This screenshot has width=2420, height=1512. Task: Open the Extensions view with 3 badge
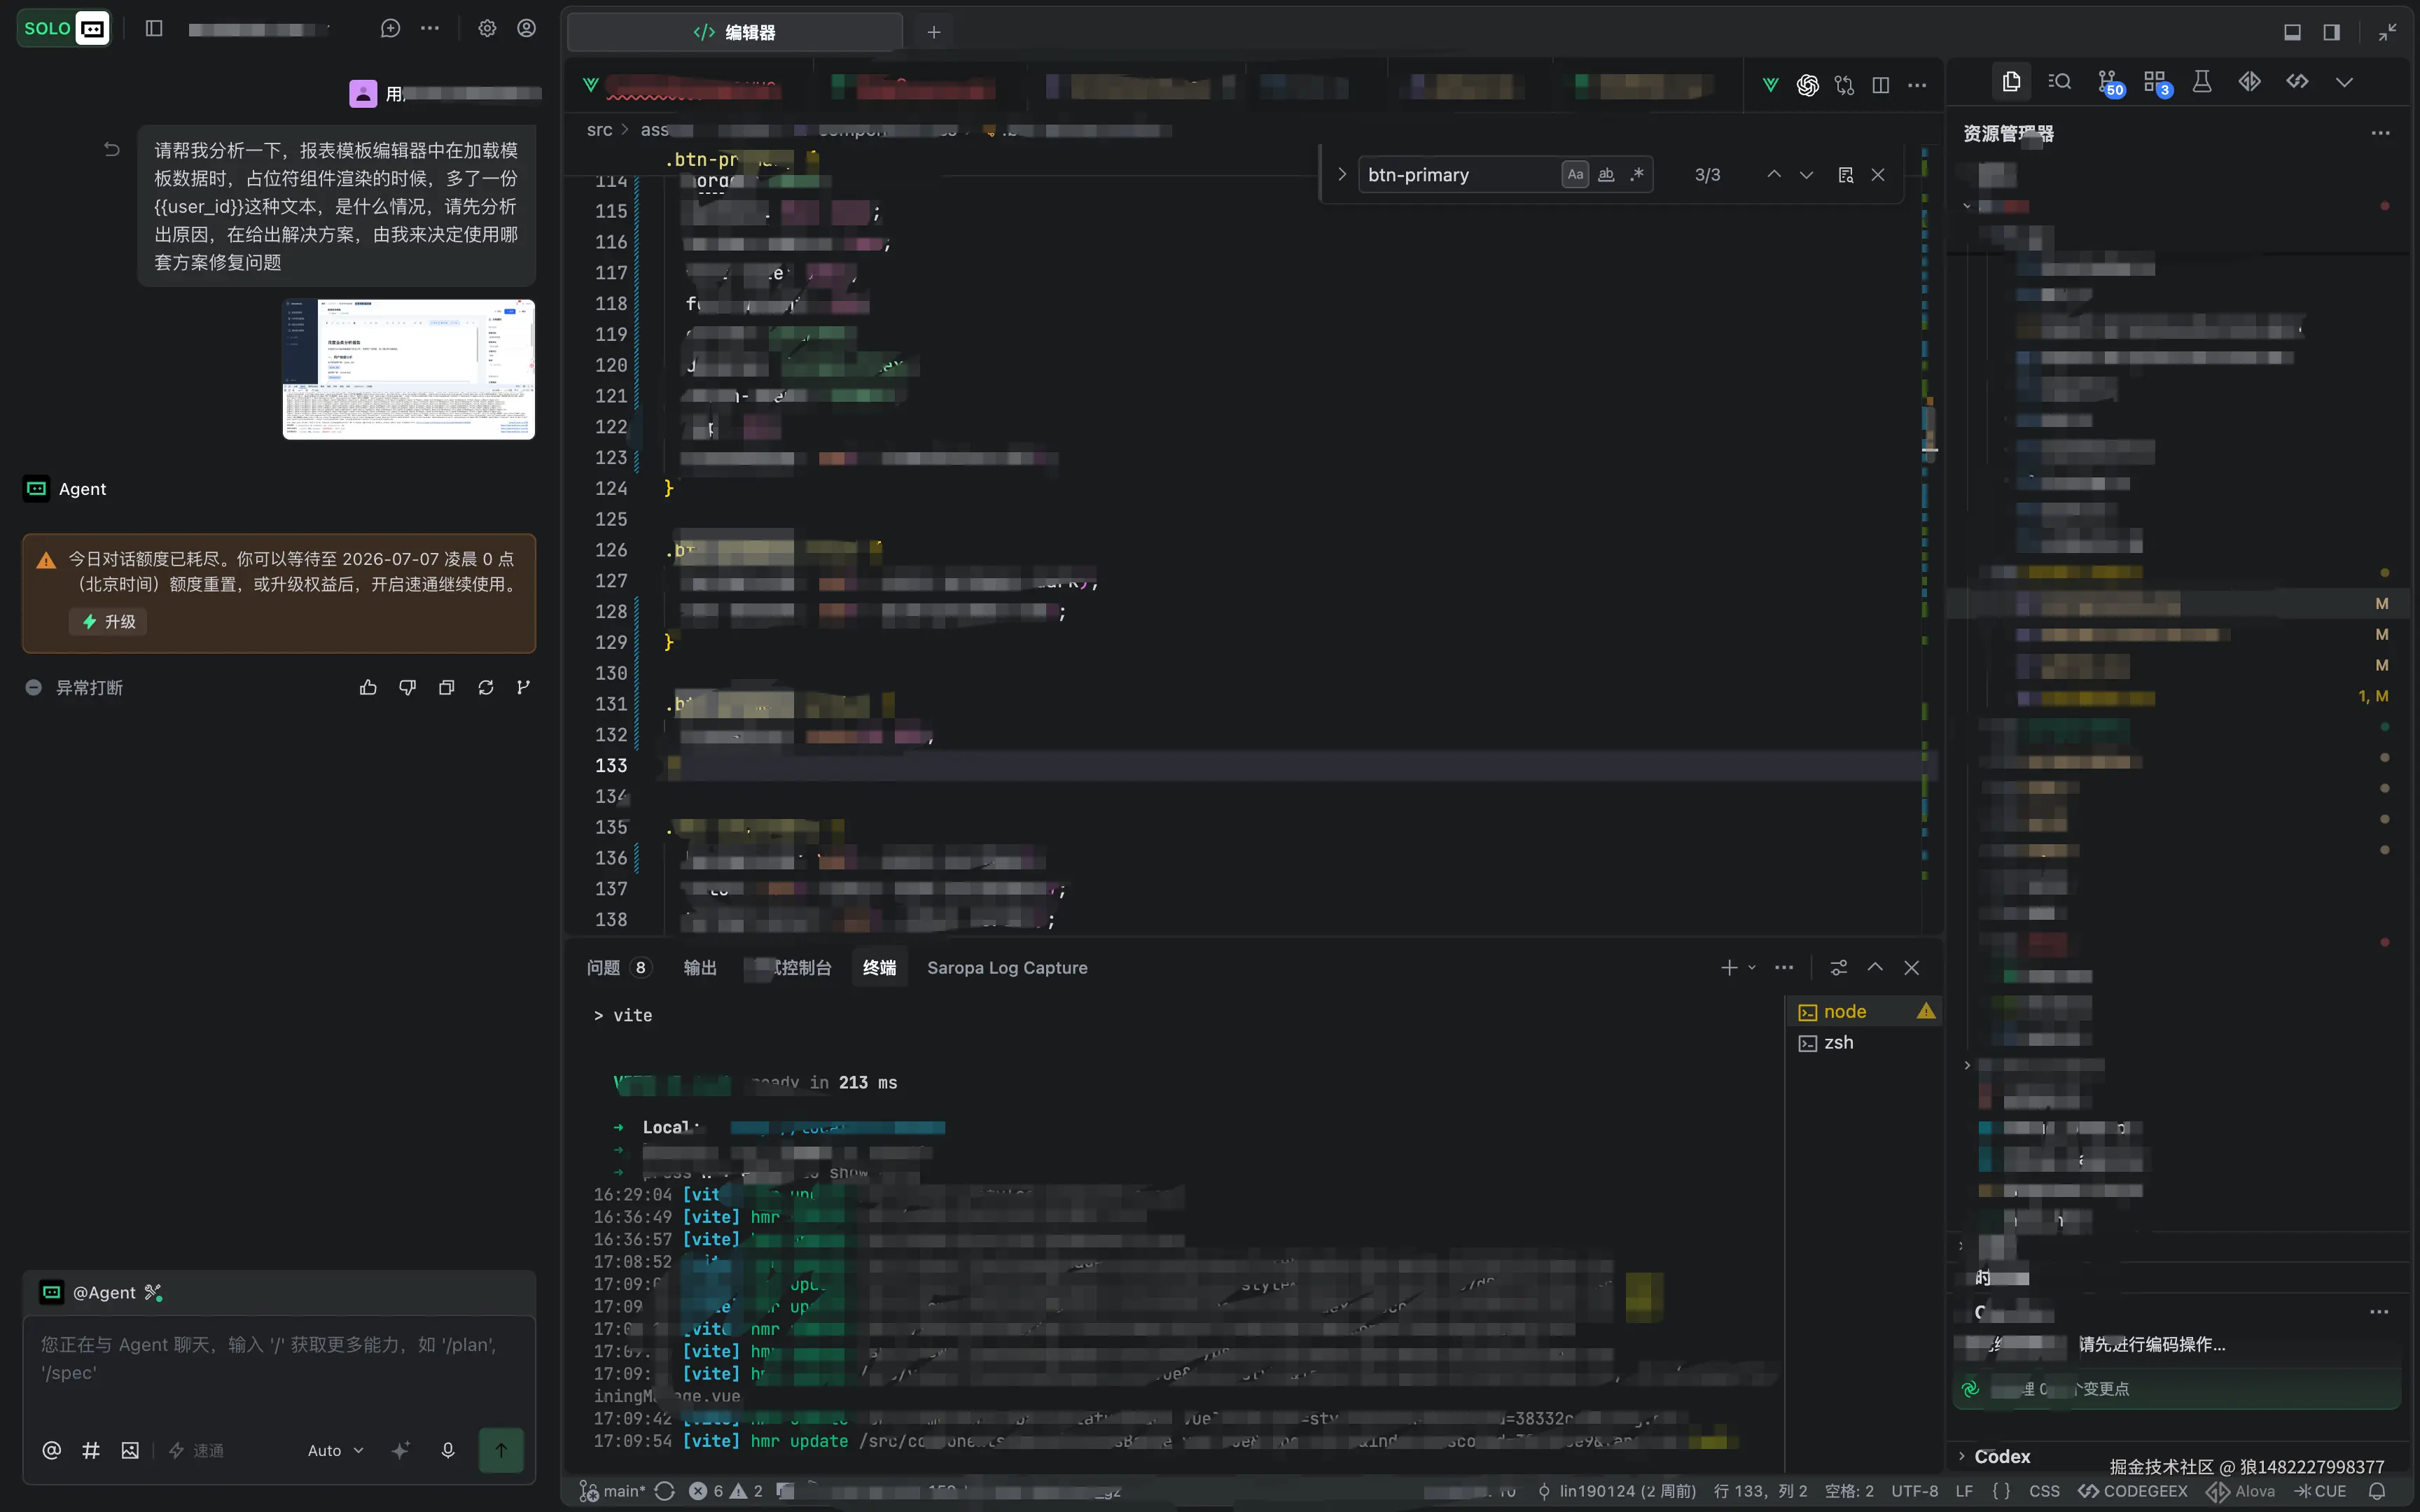(x=2157, y=82)
